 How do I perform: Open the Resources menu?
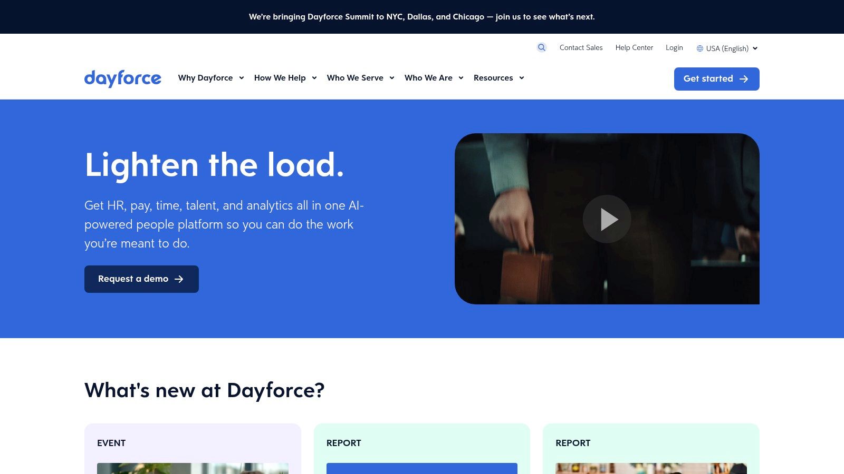tap(494, 78)
